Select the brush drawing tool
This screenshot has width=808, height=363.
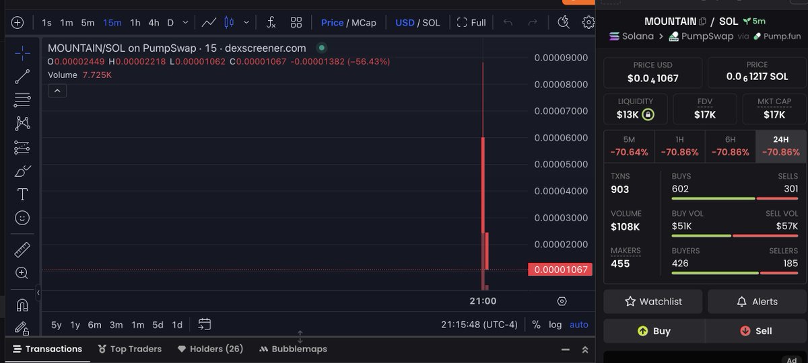pyautogui.click(x=22, y=171)
